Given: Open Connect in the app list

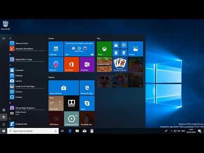Looking at the screenshot, I should point(27,92).
